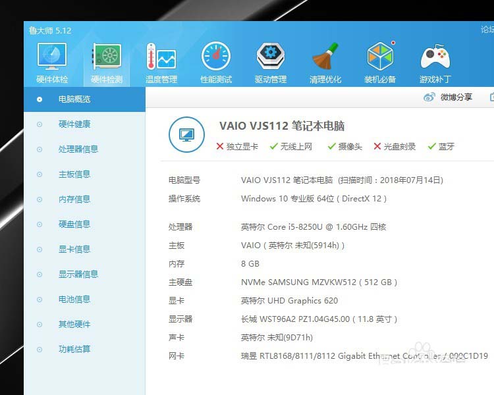Click the 电脑型号 label
This screenshot has width=494, height=395.
coord(184,180)
